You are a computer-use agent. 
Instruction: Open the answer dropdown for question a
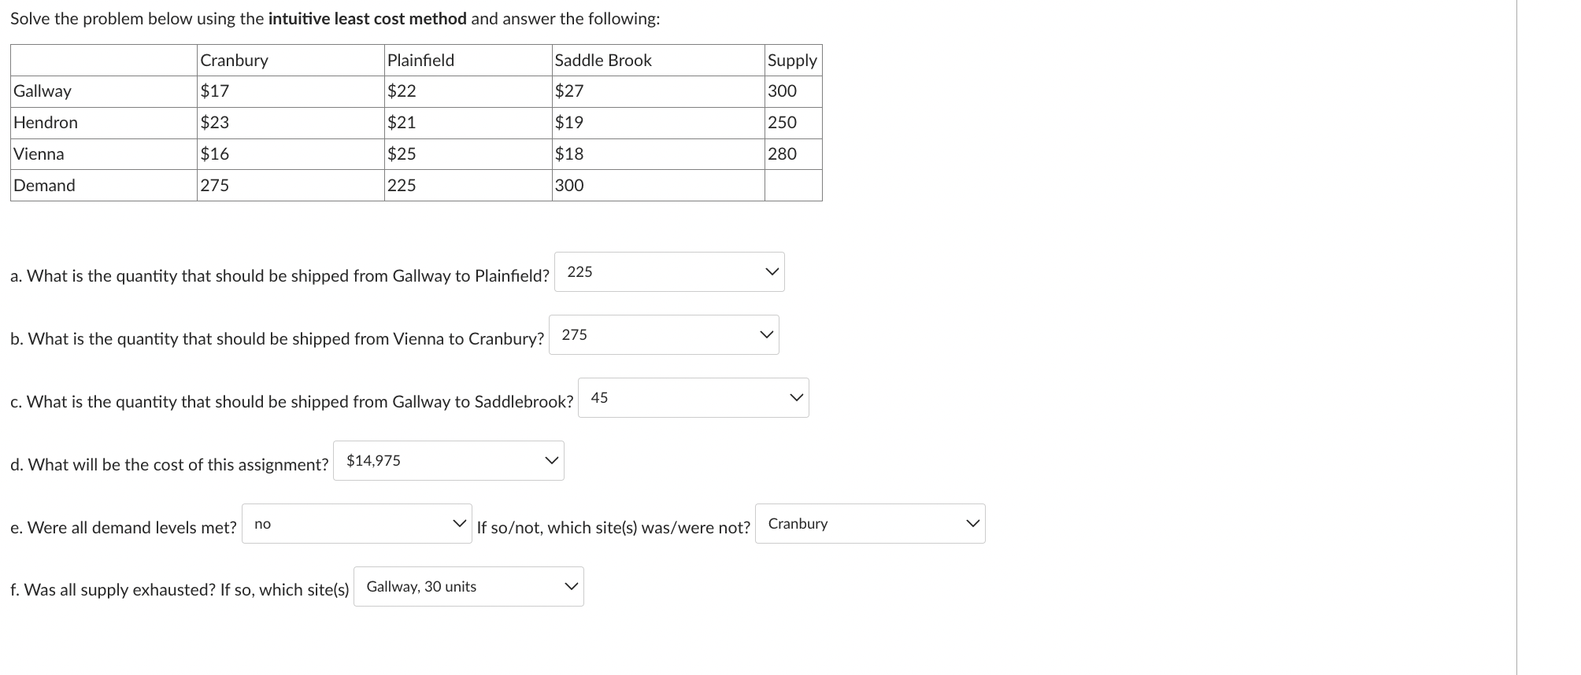669,271
